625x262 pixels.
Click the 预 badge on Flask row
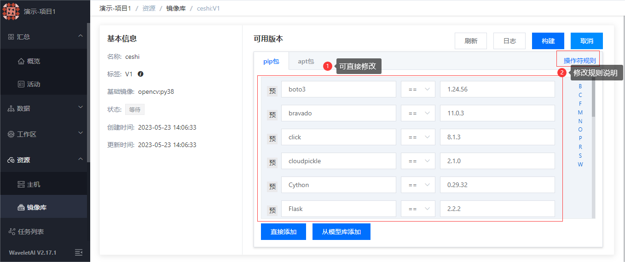tap(272, 210)
